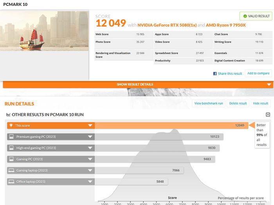
Task: Click the chart icon beside Other Results heading
Action: pos(8,114)
